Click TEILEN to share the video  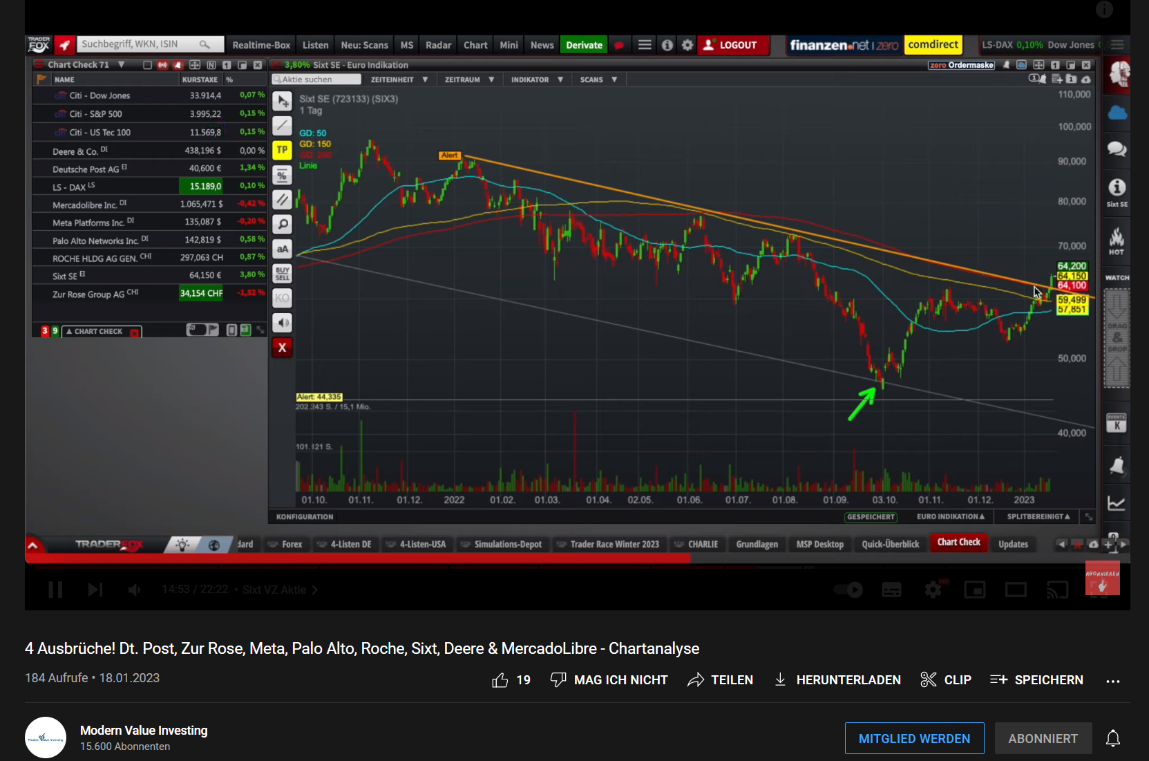pos(721,680)
